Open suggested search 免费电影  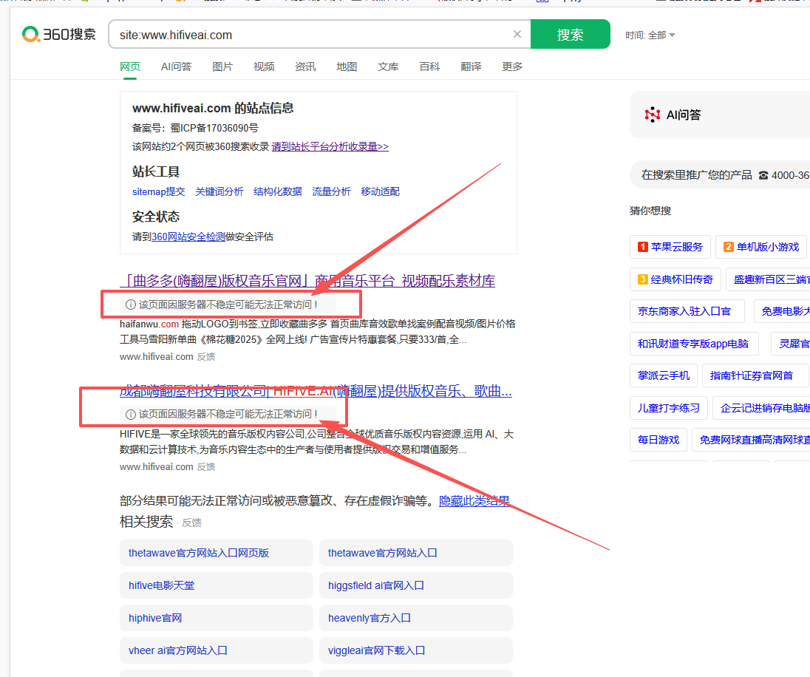(x=782, y=311)
